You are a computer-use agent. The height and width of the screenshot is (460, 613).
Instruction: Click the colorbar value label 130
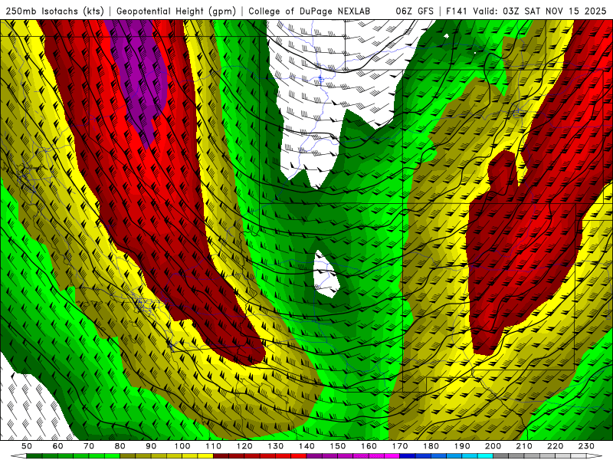coord(275,446)
